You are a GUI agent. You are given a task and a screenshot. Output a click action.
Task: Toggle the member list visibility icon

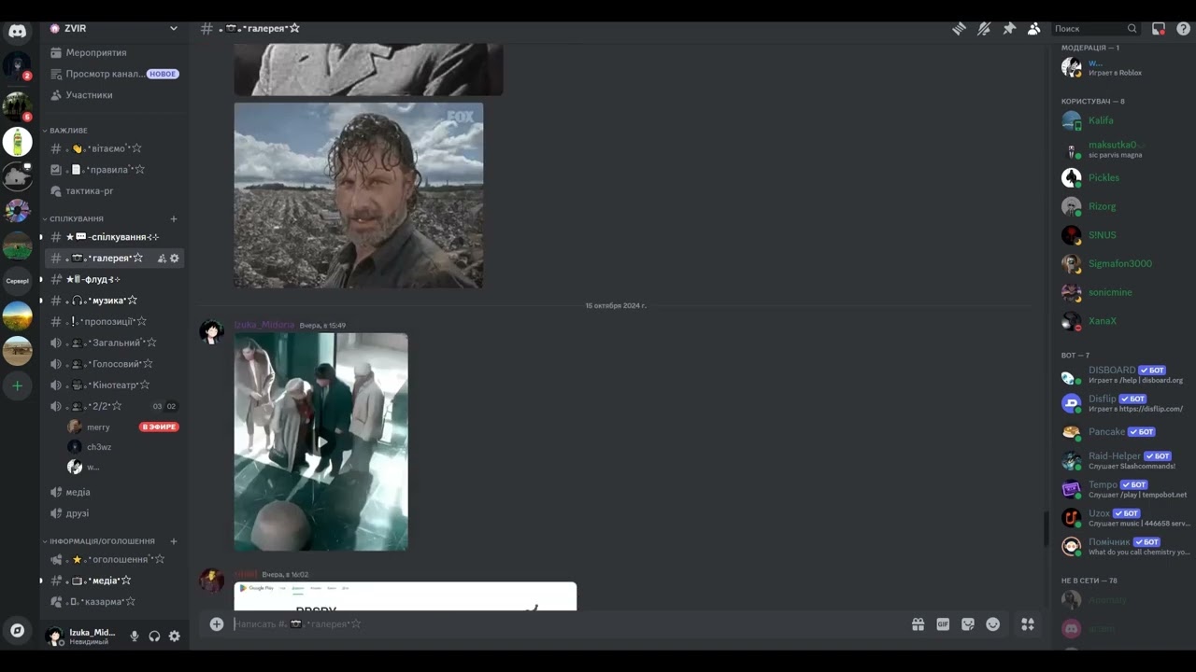(1033, 29)
